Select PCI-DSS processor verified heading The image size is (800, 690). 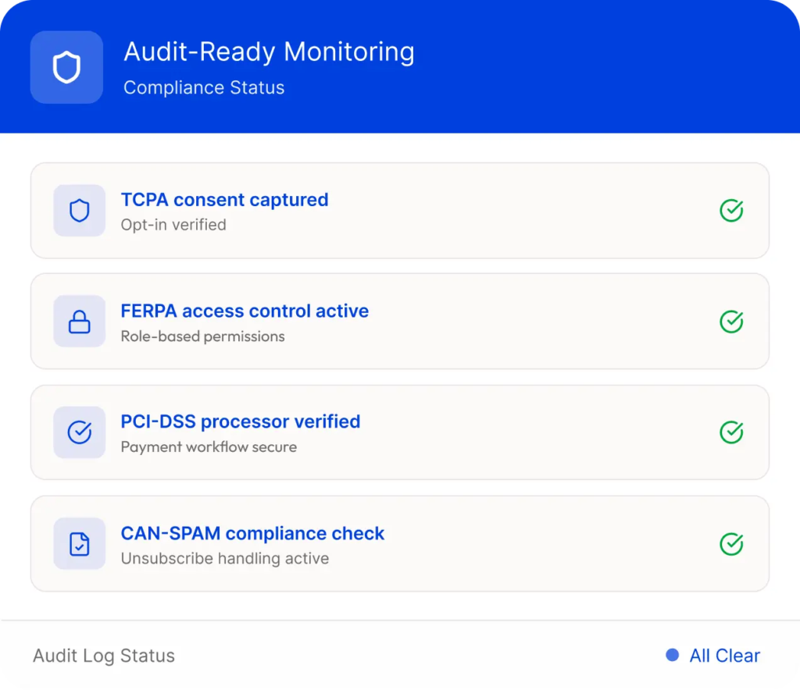point(240,422)
